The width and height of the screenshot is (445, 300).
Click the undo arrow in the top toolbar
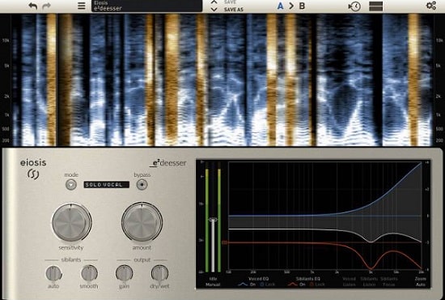tap(33, 6)
